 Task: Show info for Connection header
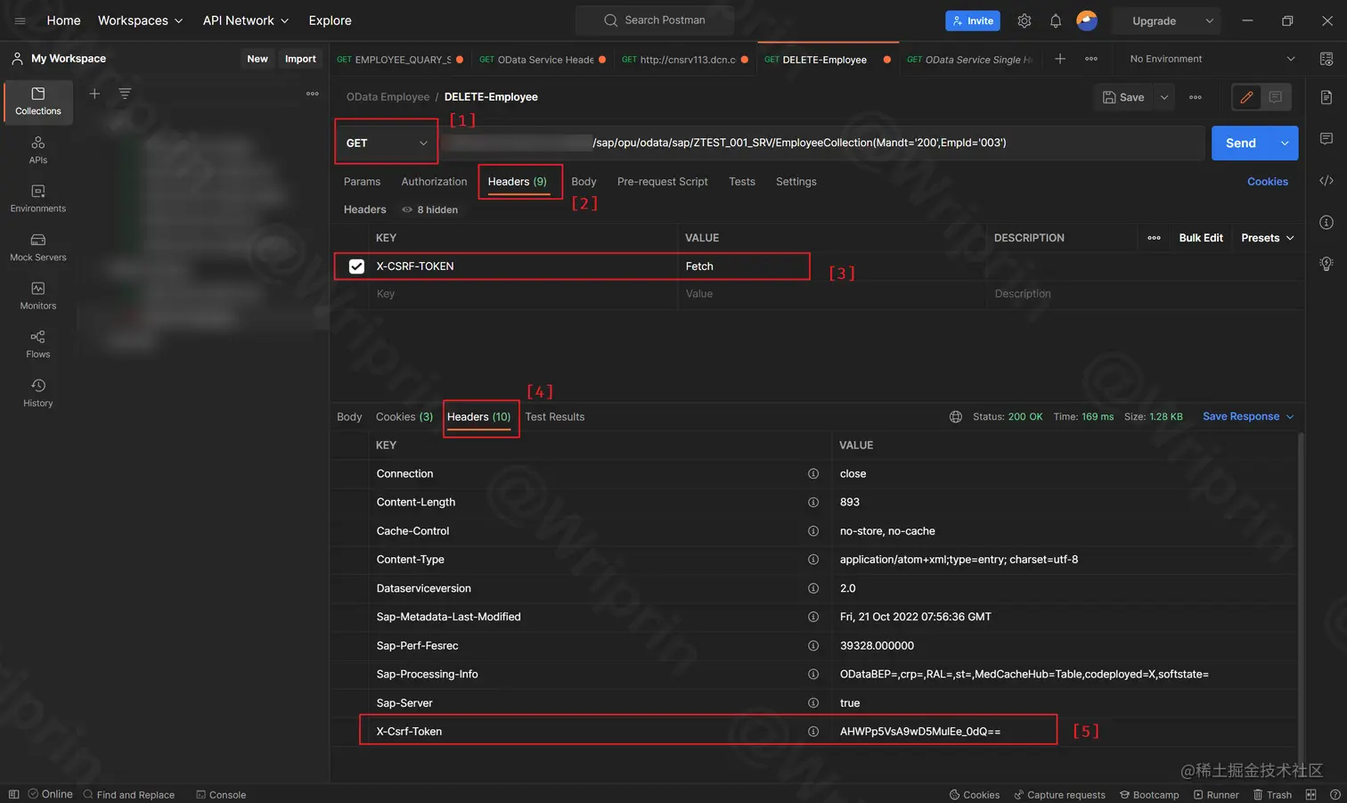coord(813,474)
